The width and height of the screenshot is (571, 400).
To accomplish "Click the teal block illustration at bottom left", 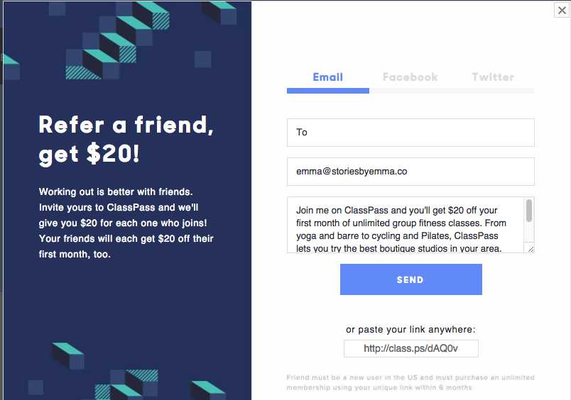I will point(68,355).
